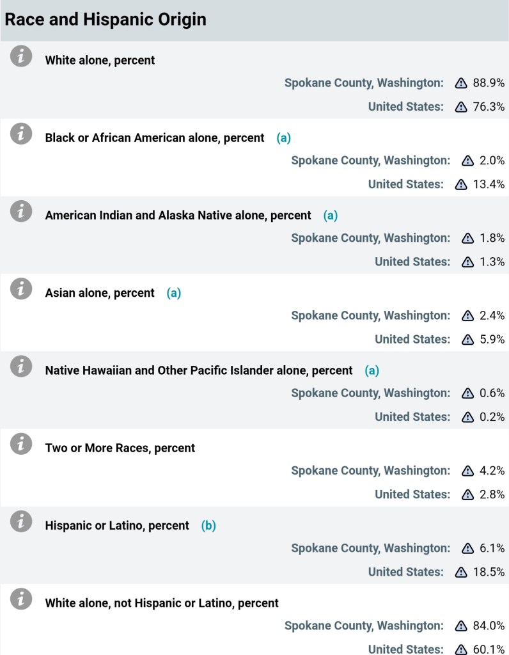Click warning triangle beside United States 18.5%
Image resolution: width=509 pixels, height=655 pixels.
coord(461,572)
